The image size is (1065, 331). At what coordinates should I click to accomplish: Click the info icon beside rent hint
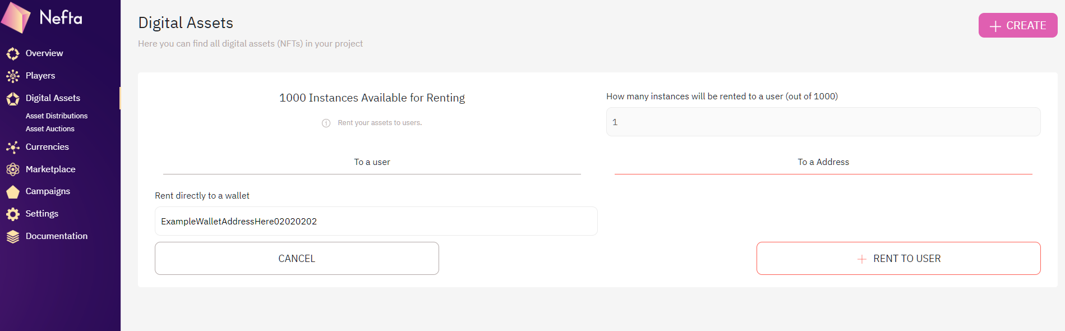326,123
